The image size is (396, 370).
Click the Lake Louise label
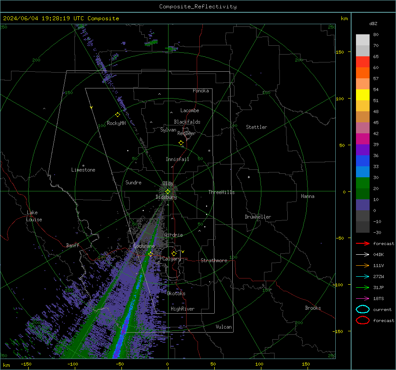(x=34, y=216)
